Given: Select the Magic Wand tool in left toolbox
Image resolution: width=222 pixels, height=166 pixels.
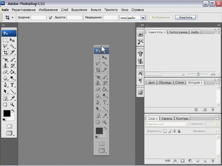Looking at the screenshot, I should 12,46.
